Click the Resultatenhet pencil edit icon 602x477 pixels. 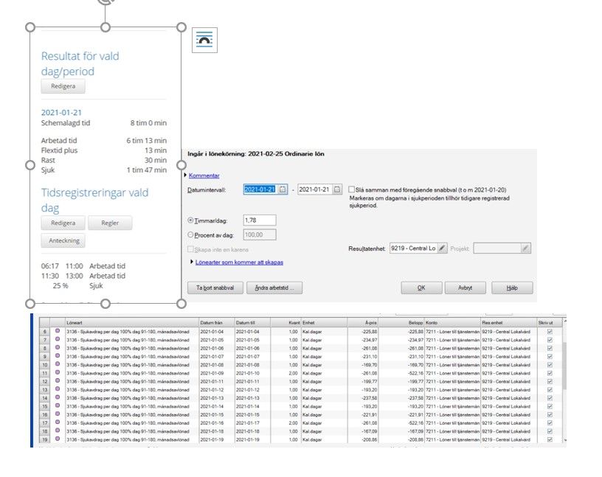(443, 248)
